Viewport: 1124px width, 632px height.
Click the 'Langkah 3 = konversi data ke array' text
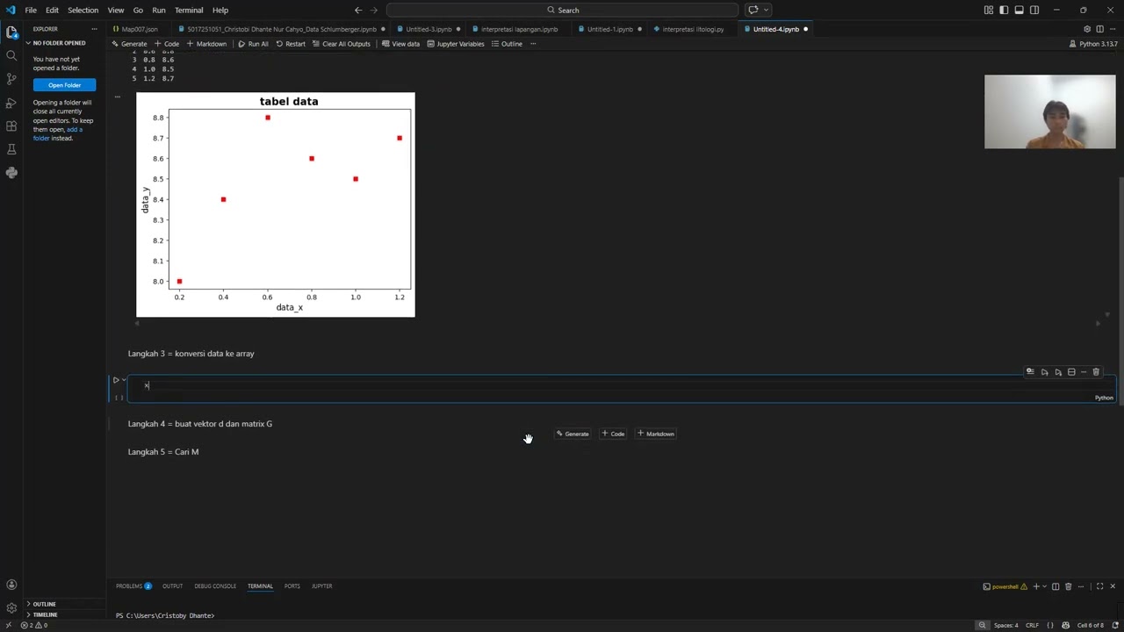[x=191, y=354]
